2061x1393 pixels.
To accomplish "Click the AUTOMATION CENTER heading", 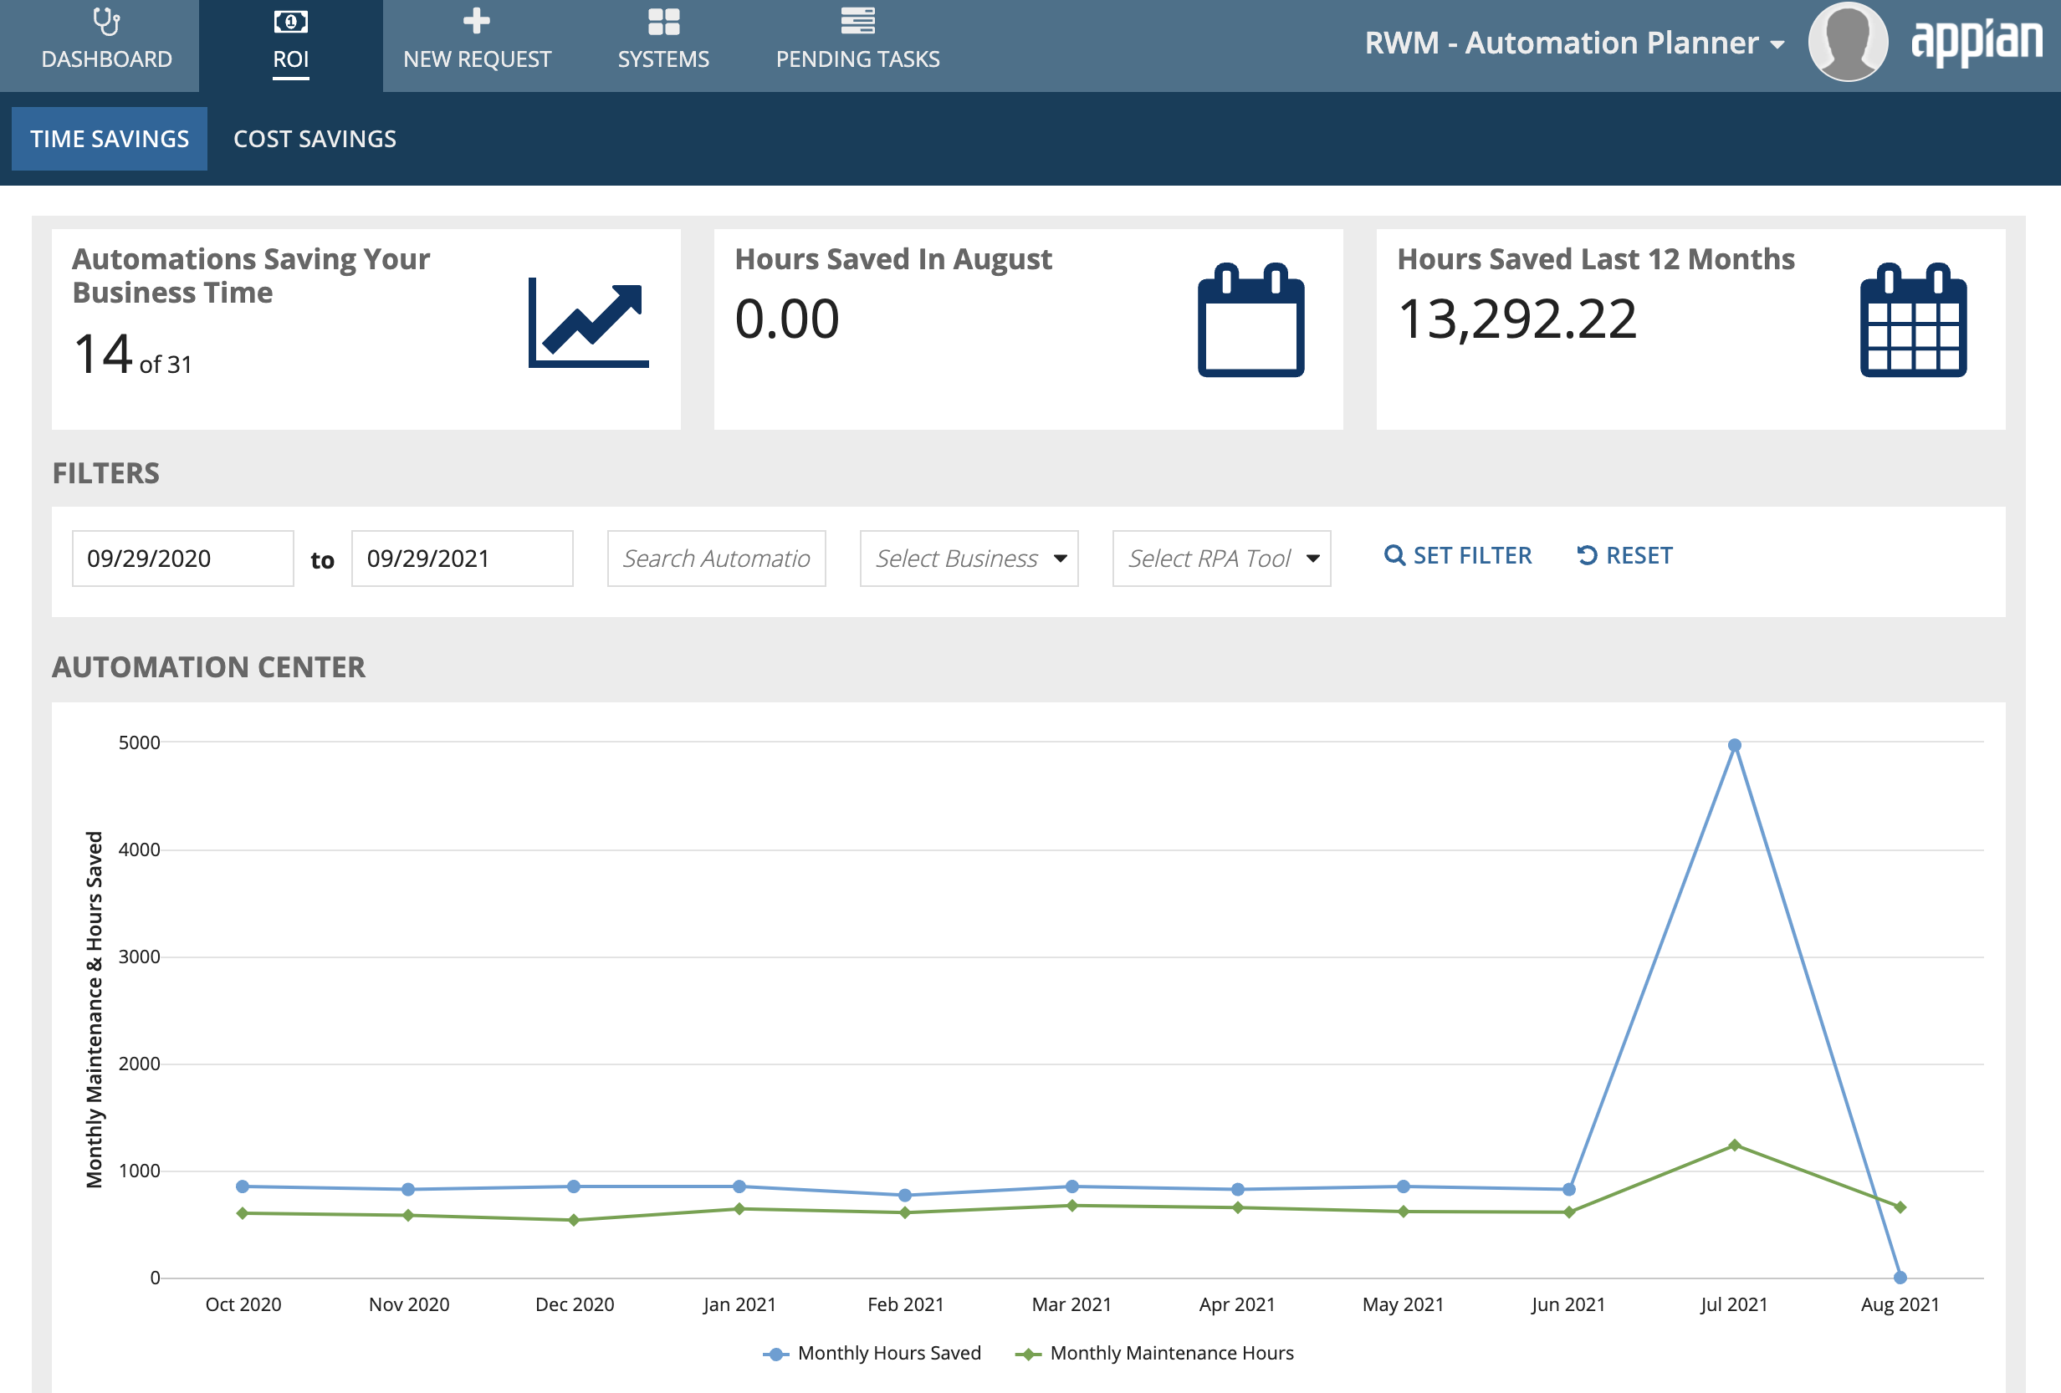I will click(208, 666).
